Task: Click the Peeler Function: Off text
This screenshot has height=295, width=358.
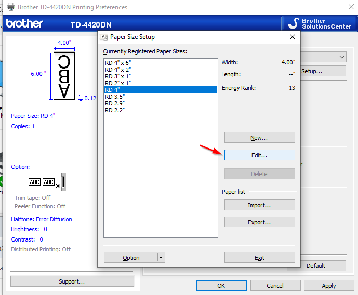Action: coord(40,206)
